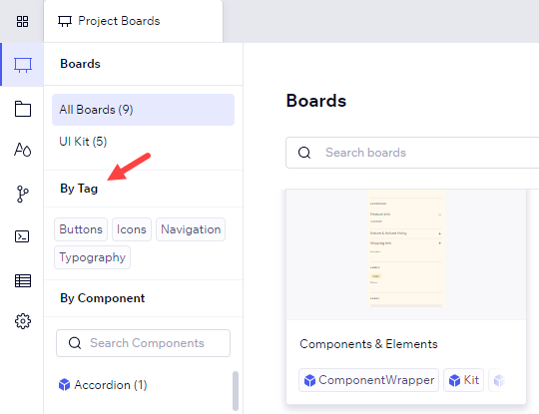Select All Boards (9) filter
The height and width of the screenshot is (414, 539).
coord(143,110)
